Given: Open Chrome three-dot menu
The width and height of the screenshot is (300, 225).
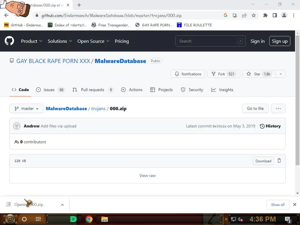Looking at the screenshot, I should [x=294, y=15].
